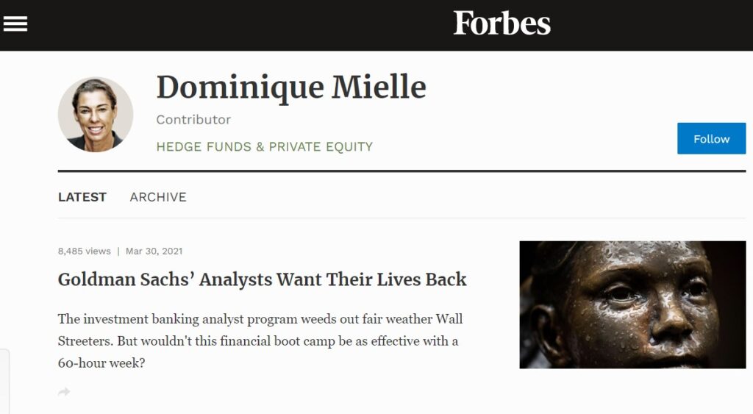Click the thin line under the tabs

402,218
